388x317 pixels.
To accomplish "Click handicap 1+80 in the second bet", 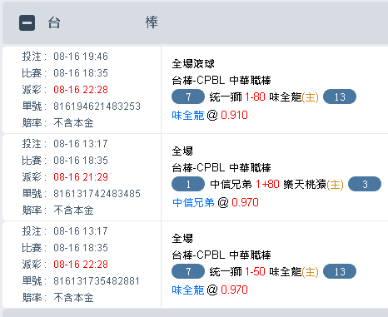I will tap(267, 184).
